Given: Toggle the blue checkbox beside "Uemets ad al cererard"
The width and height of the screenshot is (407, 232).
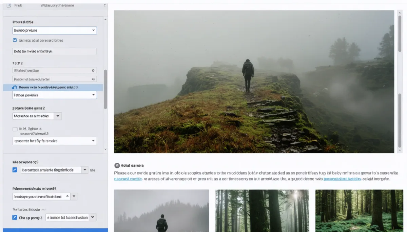Looking at the screenshot, I should click(x=15, y=40).
